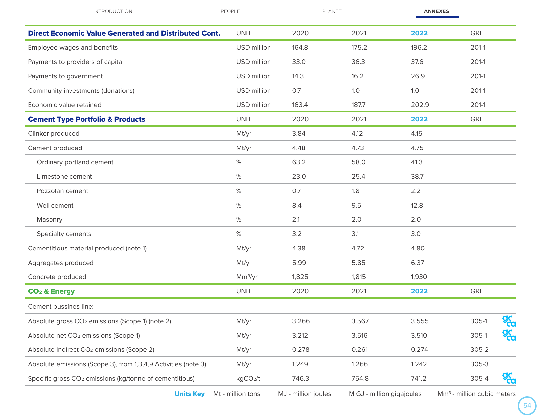The width and height of the screenshot is (541, 418).
Task: Click the 6.37 aggregates produced value
Action: (x=418, y=263)
